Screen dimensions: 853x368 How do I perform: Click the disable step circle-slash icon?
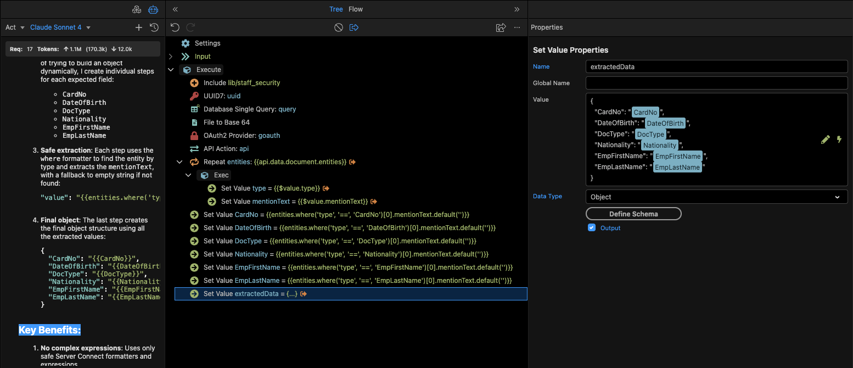339,27
